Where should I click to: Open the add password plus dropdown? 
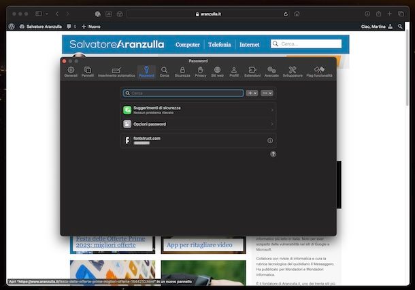click(x=252, y=93)
